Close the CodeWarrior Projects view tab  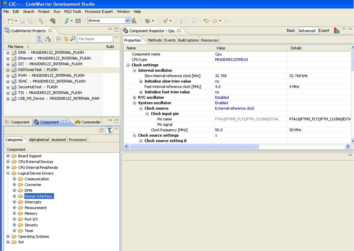(50, 30)
